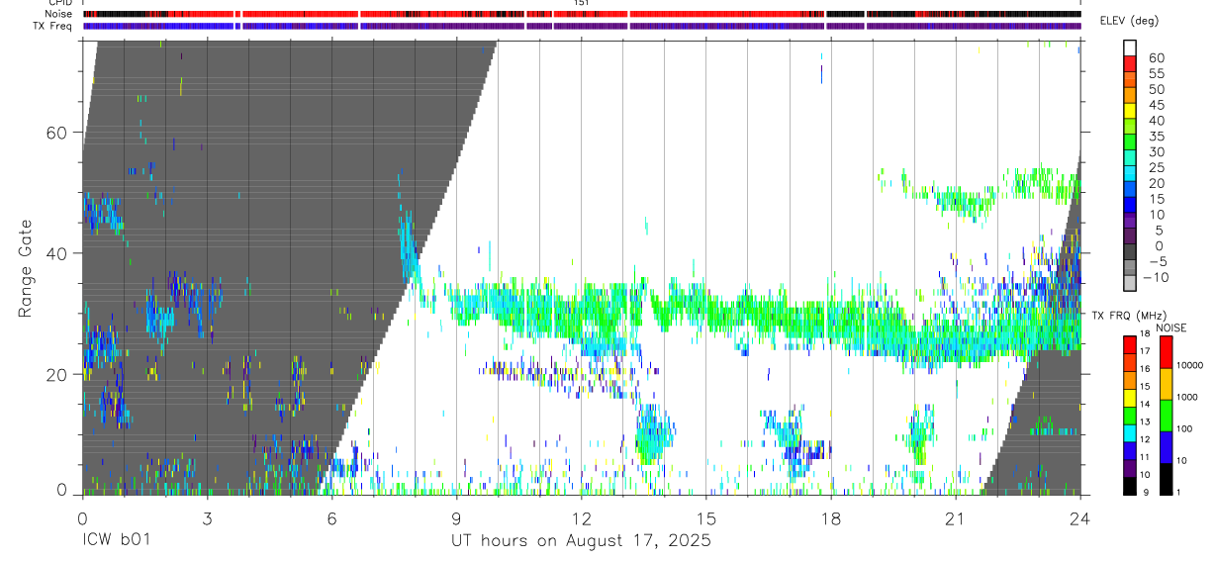The image size is (1215, 561).
Task: Click the ELEV colorbar label '−10'
Action: pos(1158,277)
